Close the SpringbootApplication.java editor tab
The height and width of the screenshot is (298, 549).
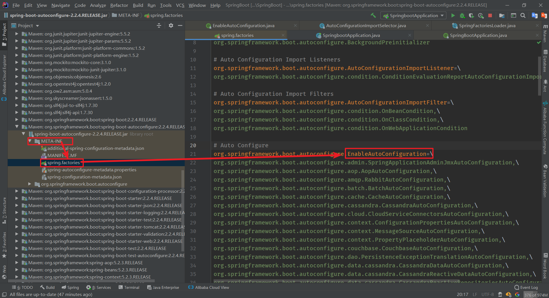click(410, 35)
